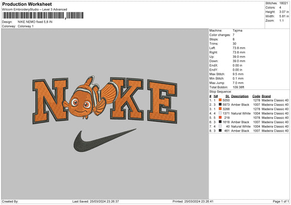Click the Height value "3.07 in"
This screenshot has height=205, width=291.
284,12
